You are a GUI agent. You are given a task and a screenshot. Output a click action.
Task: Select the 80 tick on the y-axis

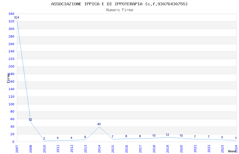pos(12,111)
